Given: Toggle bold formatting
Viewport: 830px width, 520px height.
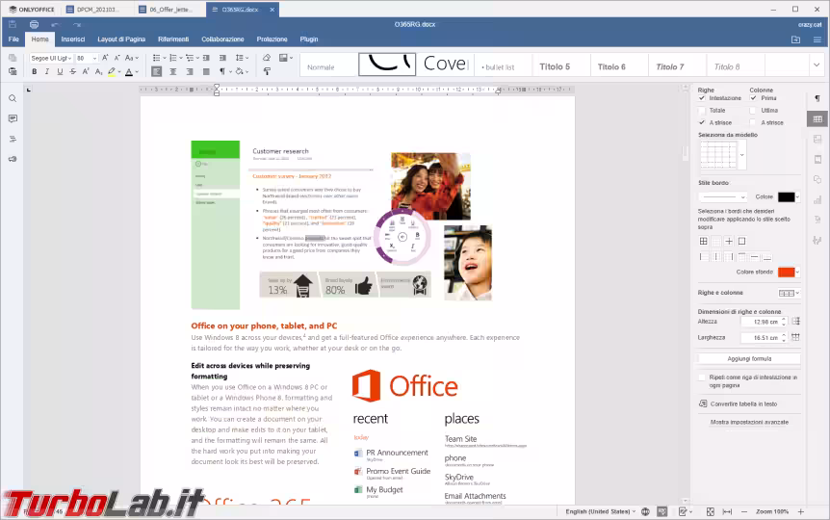Looking at the screenshot, I should point(35,71).
